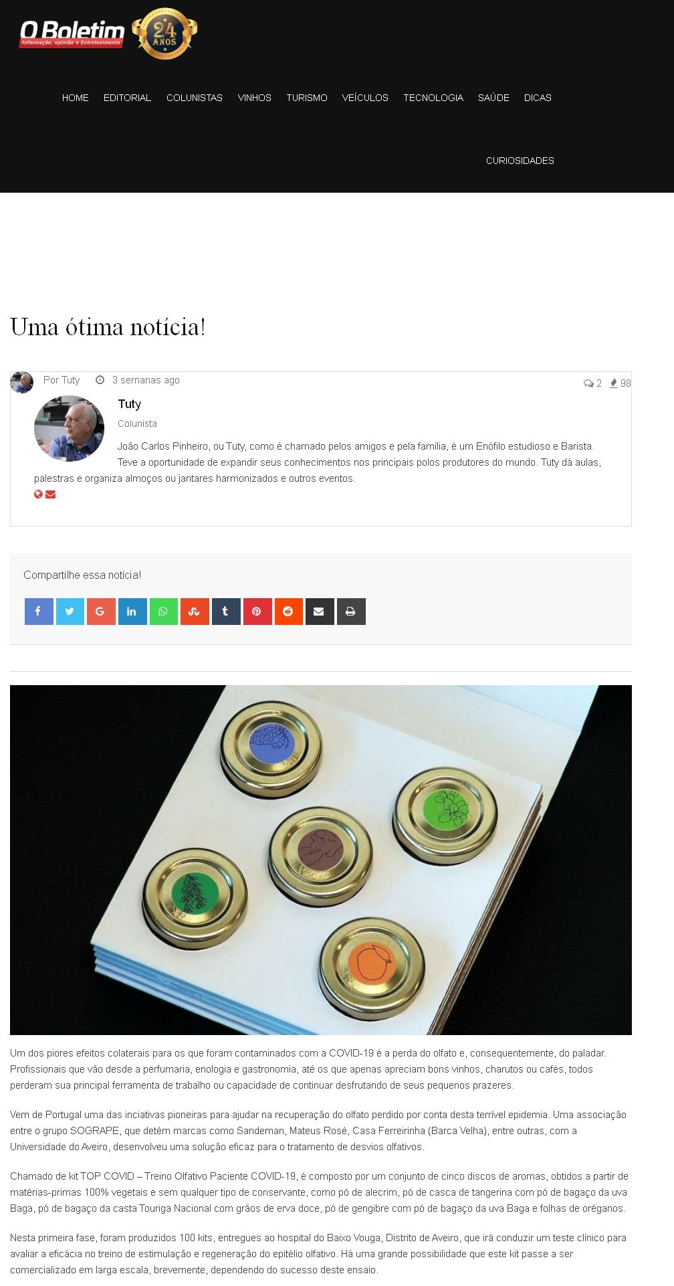Open the Tuty author name link
The image size is (674, 1286).
pyautogui.click(x=129, y=404)
